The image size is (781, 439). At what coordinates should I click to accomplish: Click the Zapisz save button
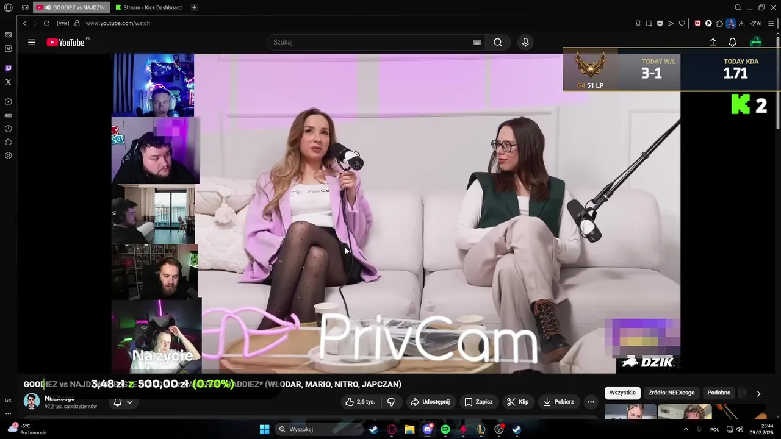pos(478,402)
